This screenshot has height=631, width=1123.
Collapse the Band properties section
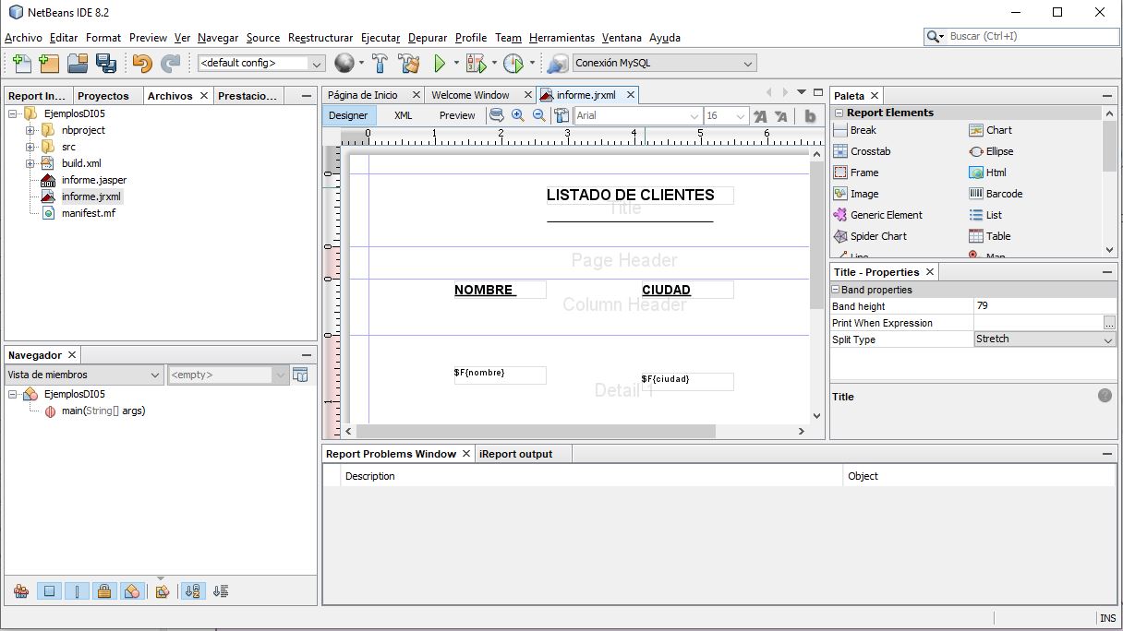pyautogui.click(x=835, y=290)
